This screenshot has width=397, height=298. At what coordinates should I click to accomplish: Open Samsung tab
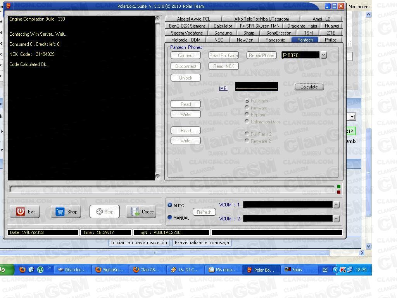pyautogui.click(x=223, y=33)
